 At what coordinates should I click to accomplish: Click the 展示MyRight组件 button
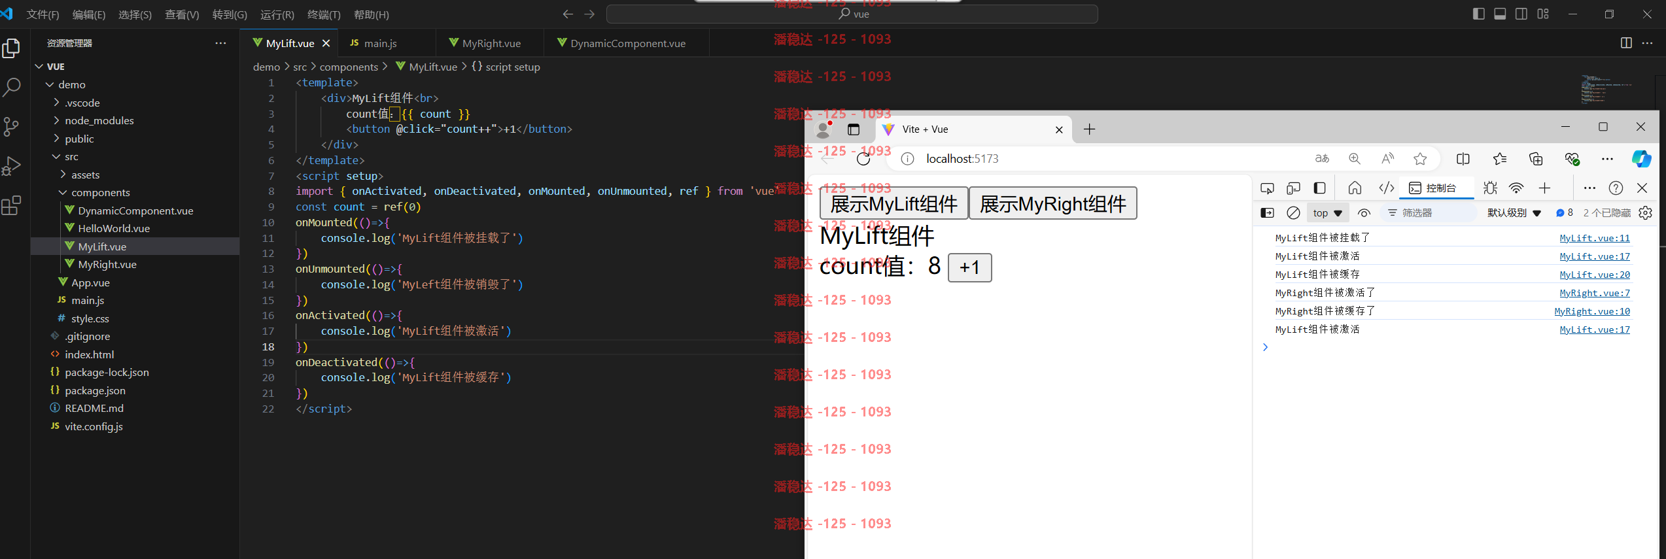(x=1052, y=203)
